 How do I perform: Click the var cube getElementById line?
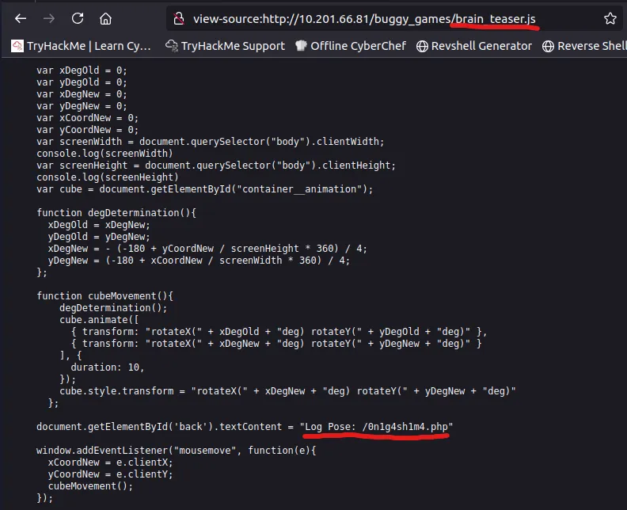(204, 189)
